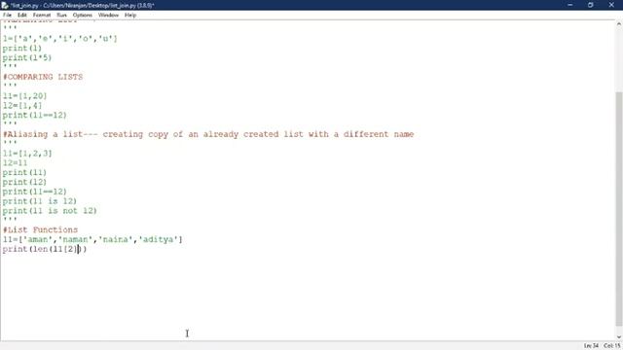Close the list_join.py editor window
The width and height of the screenshot is (623, 350).
[611, 5]
